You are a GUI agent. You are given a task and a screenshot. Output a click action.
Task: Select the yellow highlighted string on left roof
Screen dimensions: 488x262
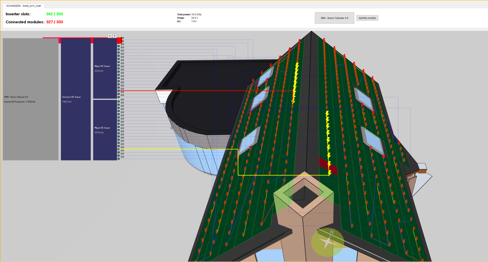295,83
